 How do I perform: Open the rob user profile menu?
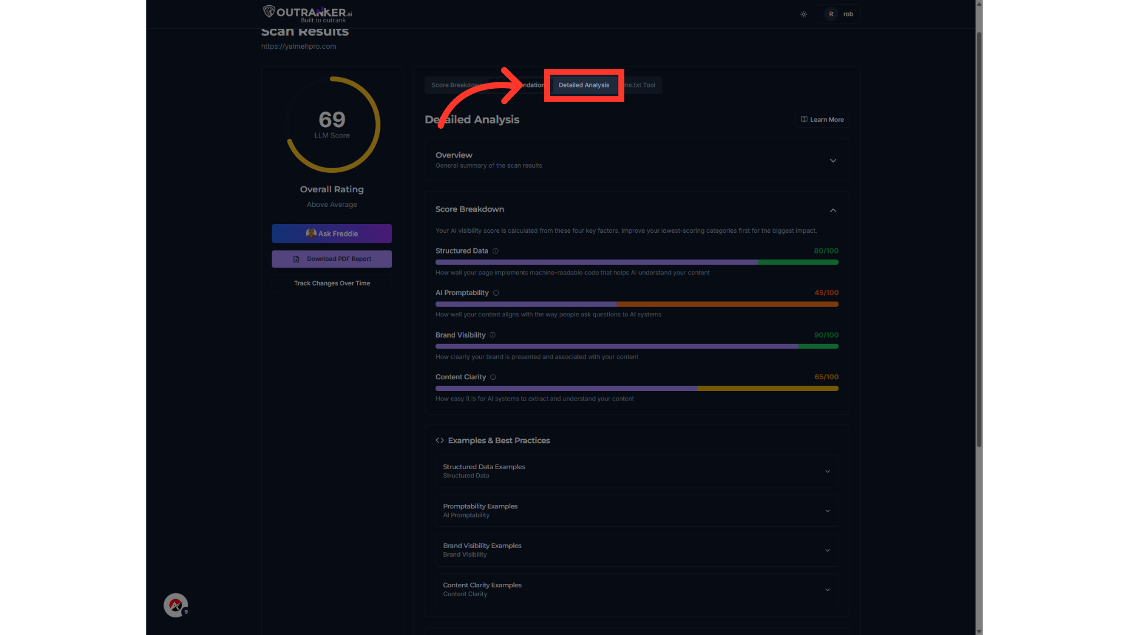839,14
